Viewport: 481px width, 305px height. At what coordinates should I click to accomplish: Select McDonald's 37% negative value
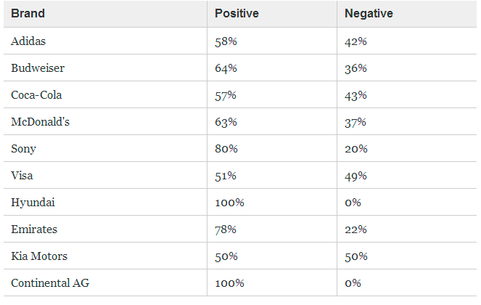point(355,122)
